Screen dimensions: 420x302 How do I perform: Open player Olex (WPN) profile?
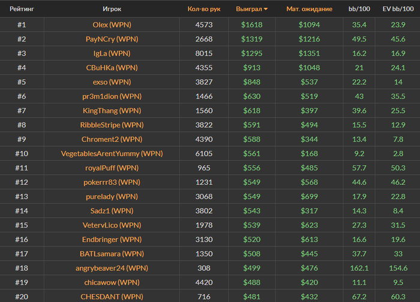[112, 25]
